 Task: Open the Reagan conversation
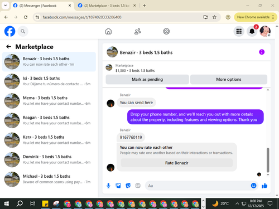[49, 120]
